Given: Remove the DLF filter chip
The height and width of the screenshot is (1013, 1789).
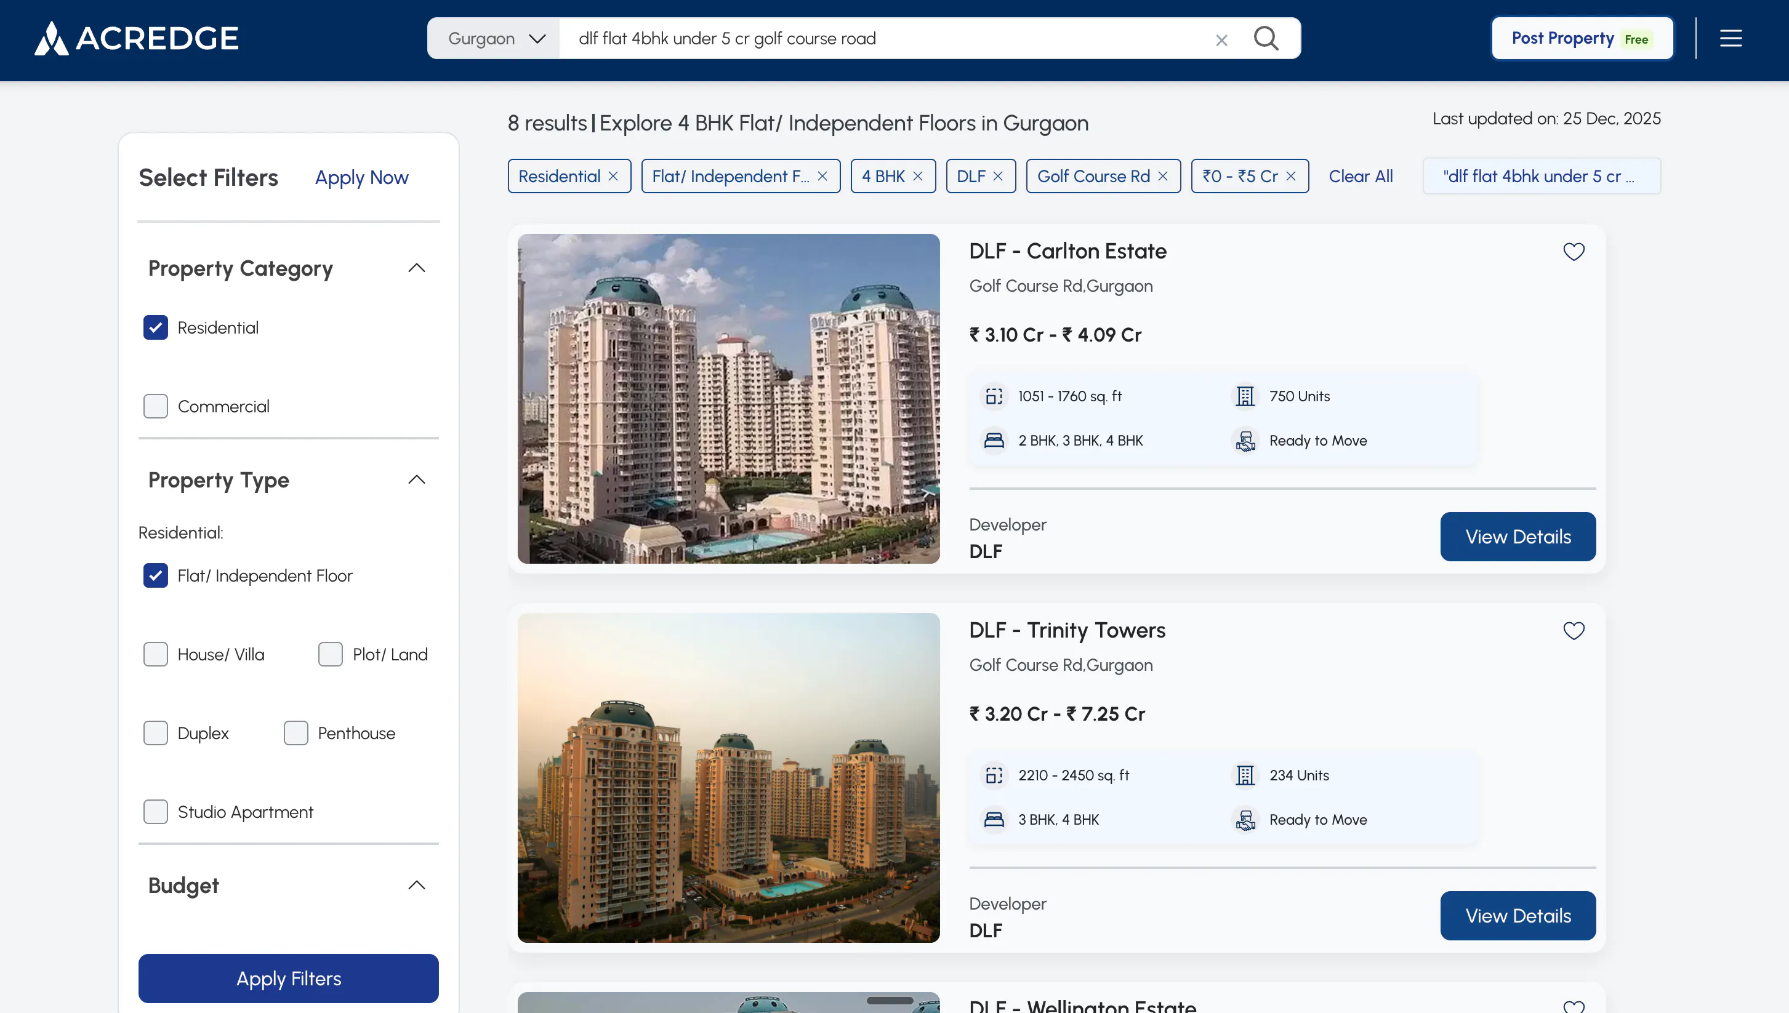Looking at the screenshot, I should point(998,176).
